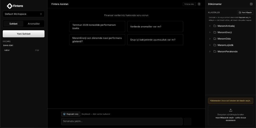Image resolution: width=256 pixels, height=128 pixels.
Task: Expand the MeramGida folder chevron
Action: tap(210, 39)
